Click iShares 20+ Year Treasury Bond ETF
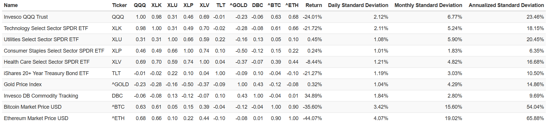 click(46, 73)
